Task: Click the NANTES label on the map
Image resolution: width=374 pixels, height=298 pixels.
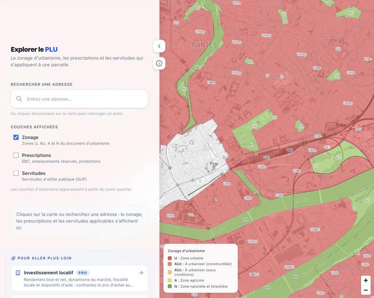Action: coord(204,45)
